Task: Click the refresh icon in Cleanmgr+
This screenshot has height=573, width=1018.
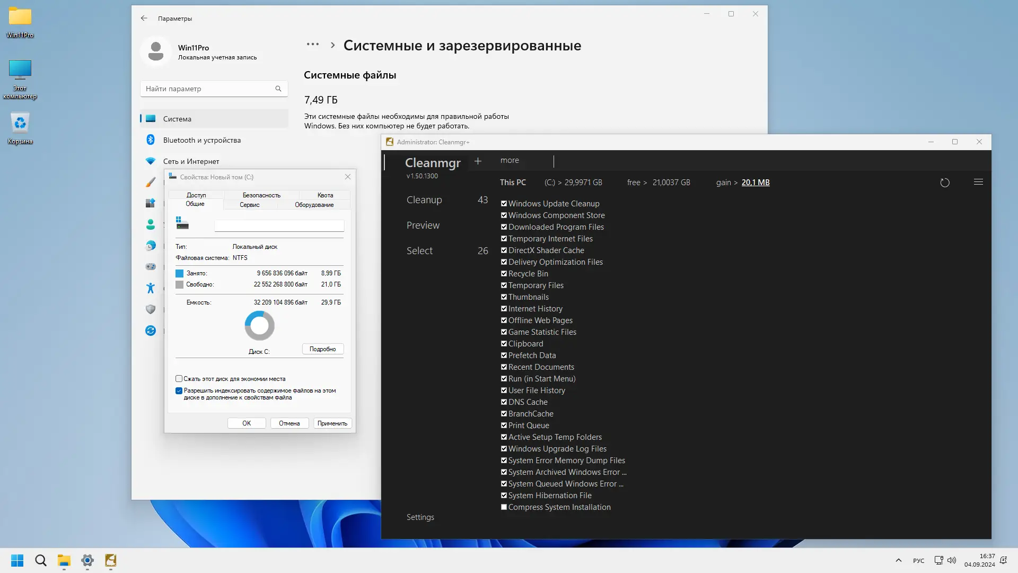Action: pos(945,183)
